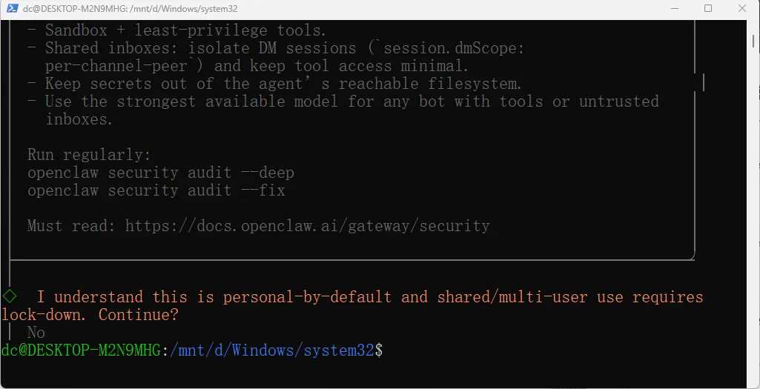Click the "Keep secrets out" bullet line
Screen dimensions: 760x389
point(282,84)
